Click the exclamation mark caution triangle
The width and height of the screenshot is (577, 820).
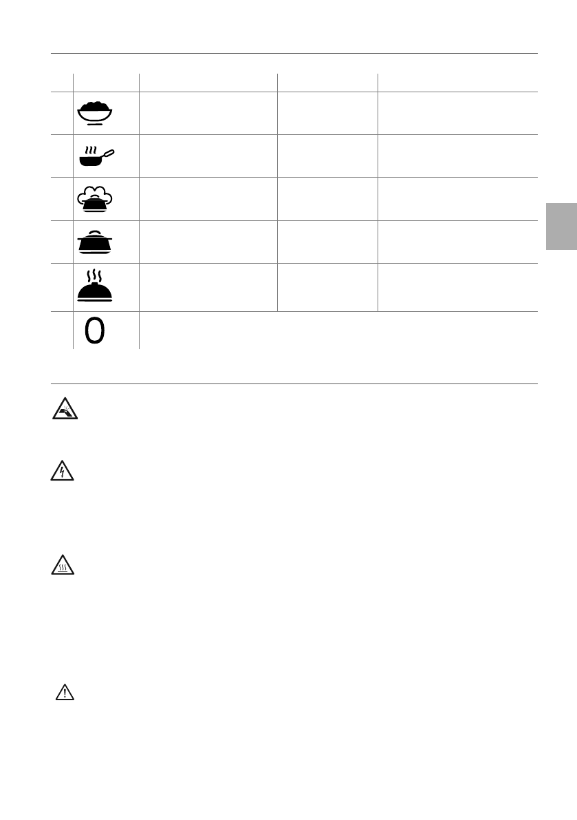tap(64, 693)
